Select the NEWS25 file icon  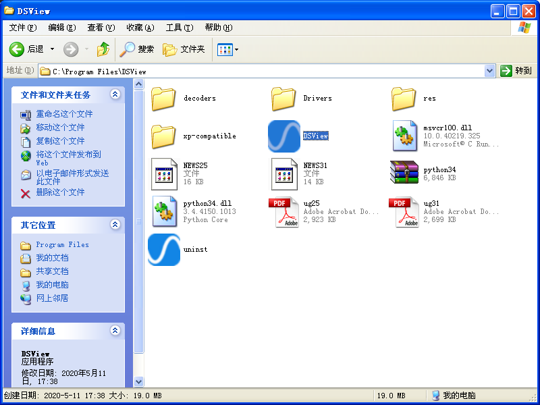pos(164,174)
